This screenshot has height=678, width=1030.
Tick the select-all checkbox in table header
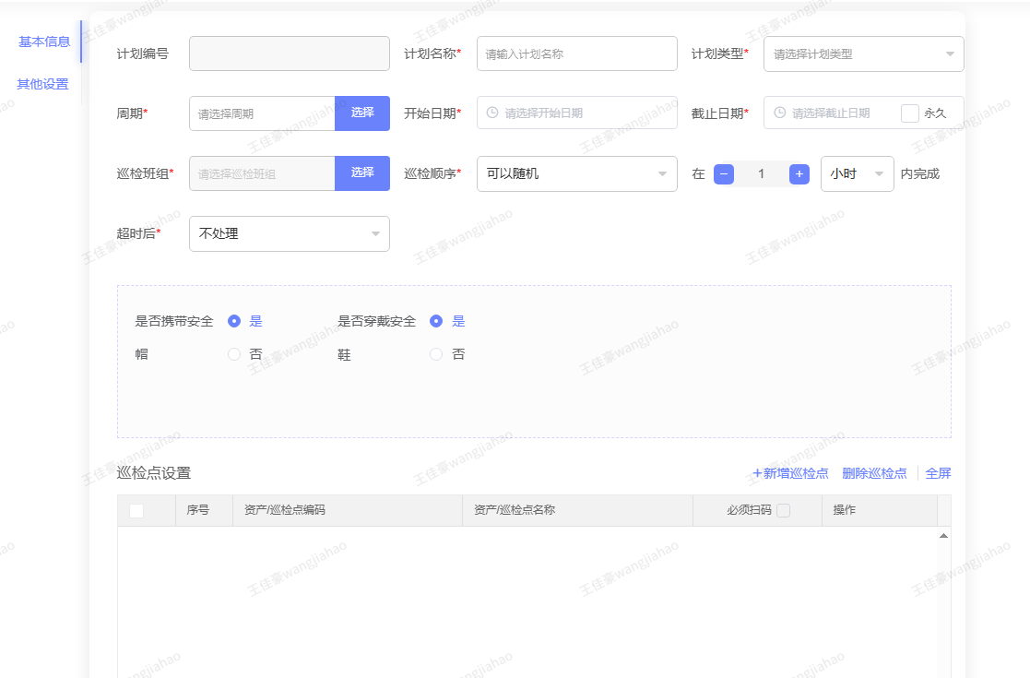pyautogui.click(x=136, y=511)
